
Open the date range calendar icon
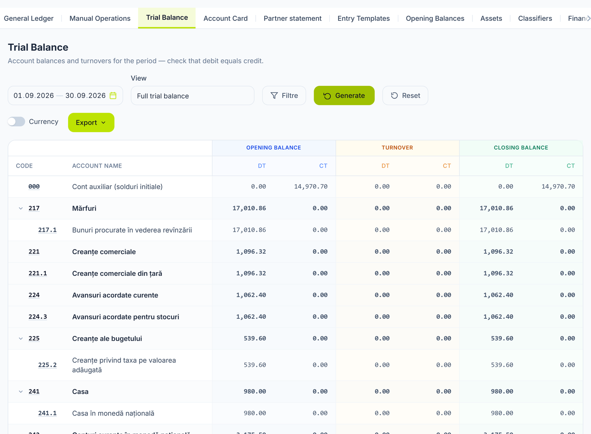click(113, 96)
